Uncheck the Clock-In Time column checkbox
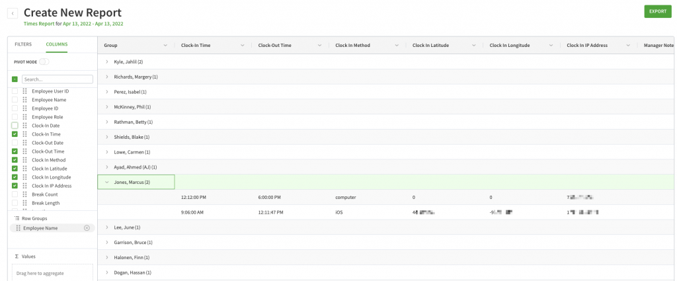Image resolution: width=677 pixels, height=281 pixels. click(15, 134)
